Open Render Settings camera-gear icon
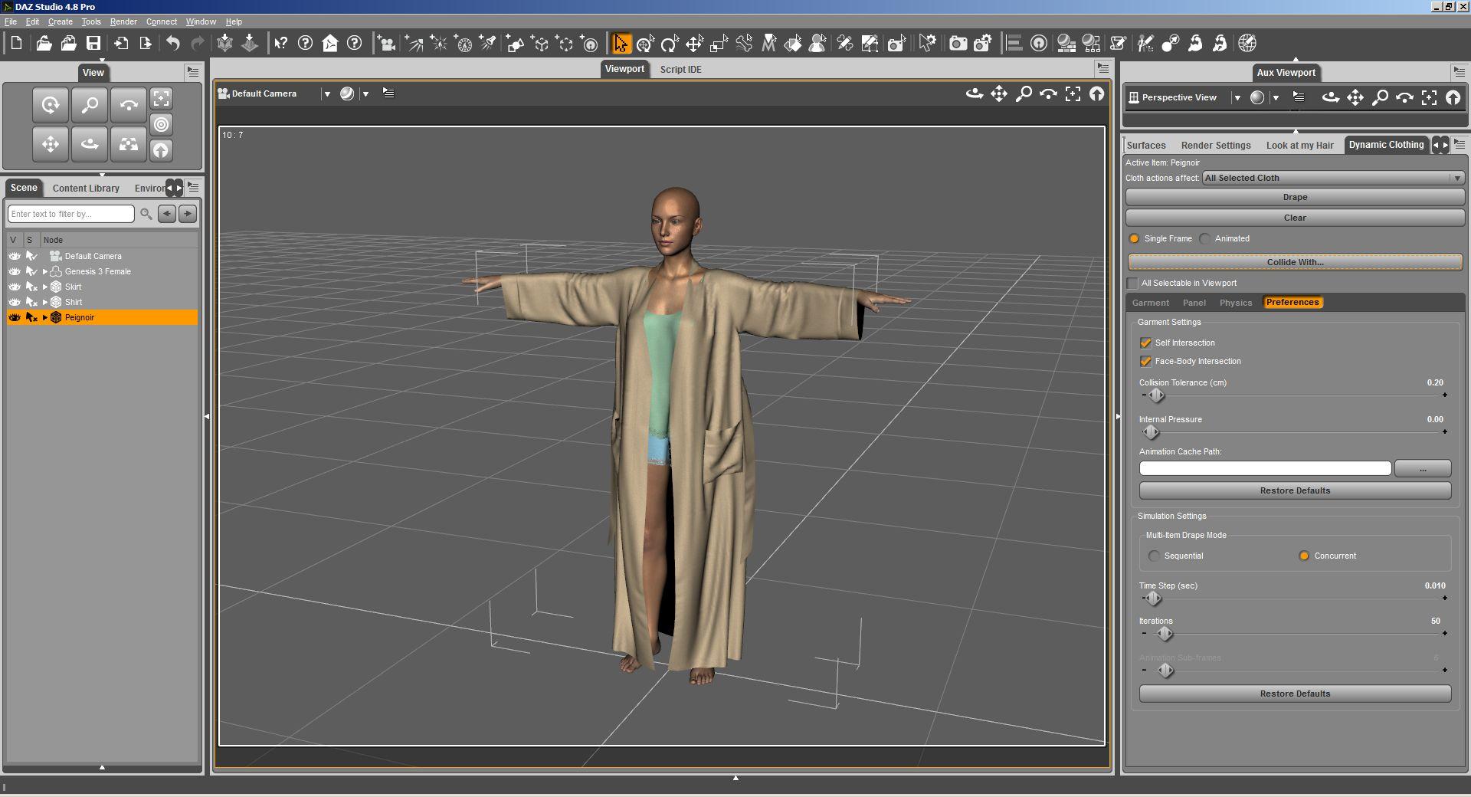 [x=983, y=44]
